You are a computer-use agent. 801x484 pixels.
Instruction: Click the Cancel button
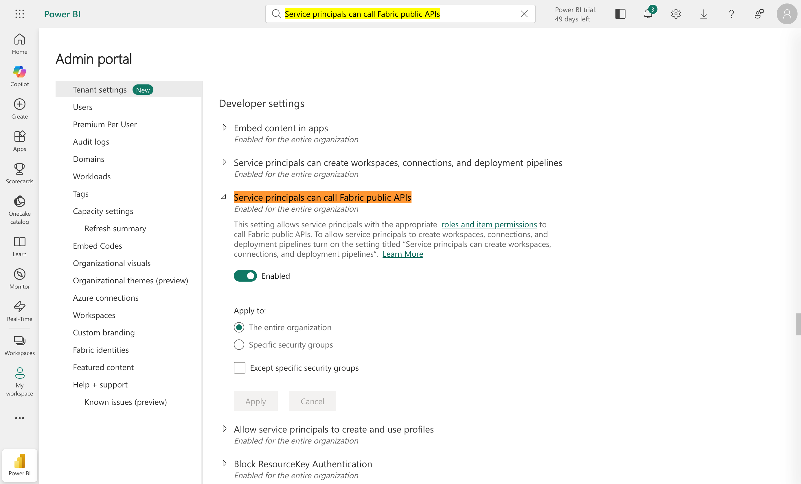313,401
